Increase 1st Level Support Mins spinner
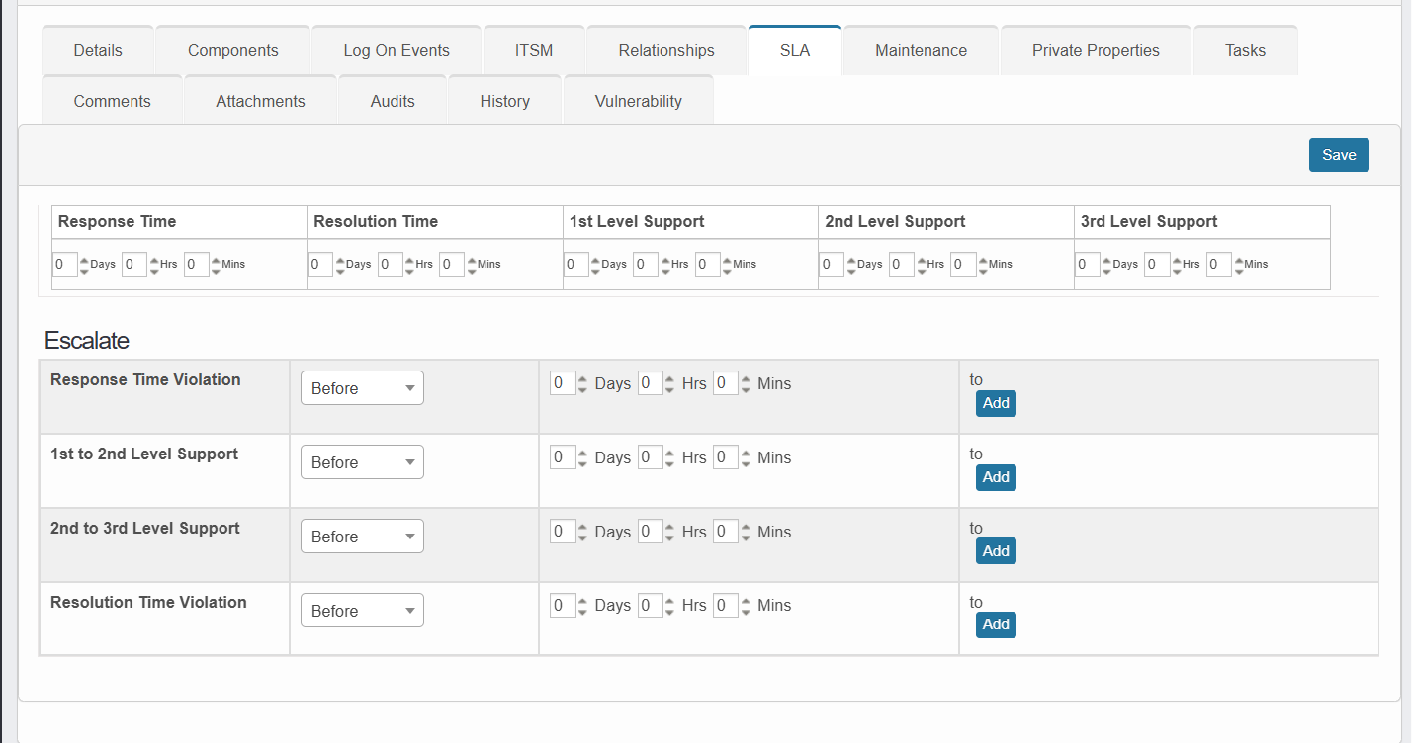 [x=727, y=260]
